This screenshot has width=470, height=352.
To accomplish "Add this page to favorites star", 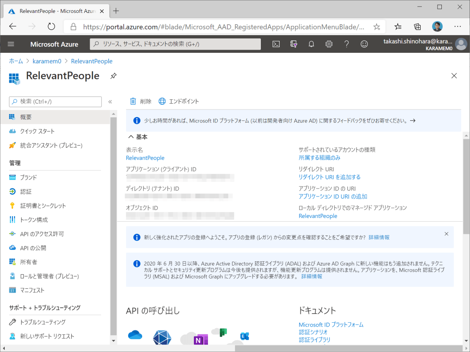I will [377, 27].
